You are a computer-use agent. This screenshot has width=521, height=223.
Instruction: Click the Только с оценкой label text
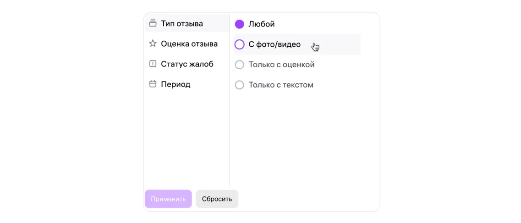(x=281, y=65)
